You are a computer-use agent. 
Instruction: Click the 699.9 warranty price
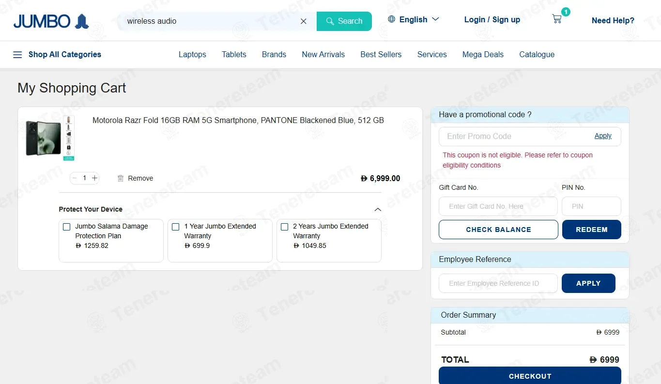197,246
